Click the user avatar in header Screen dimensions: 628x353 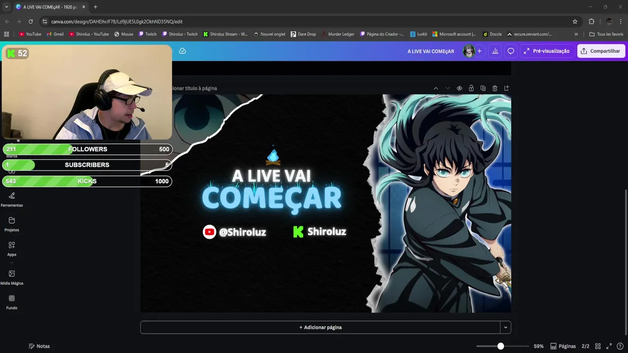coord(469,51)
